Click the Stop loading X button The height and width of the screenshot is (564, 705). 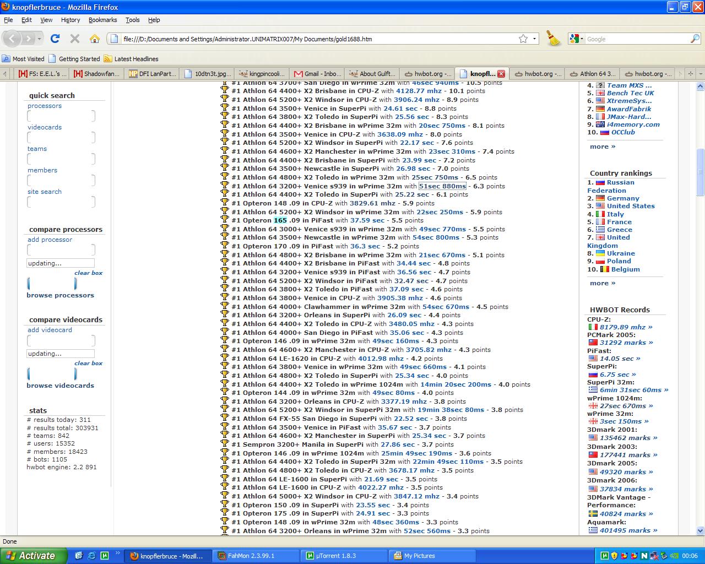(x=75, y=39)
